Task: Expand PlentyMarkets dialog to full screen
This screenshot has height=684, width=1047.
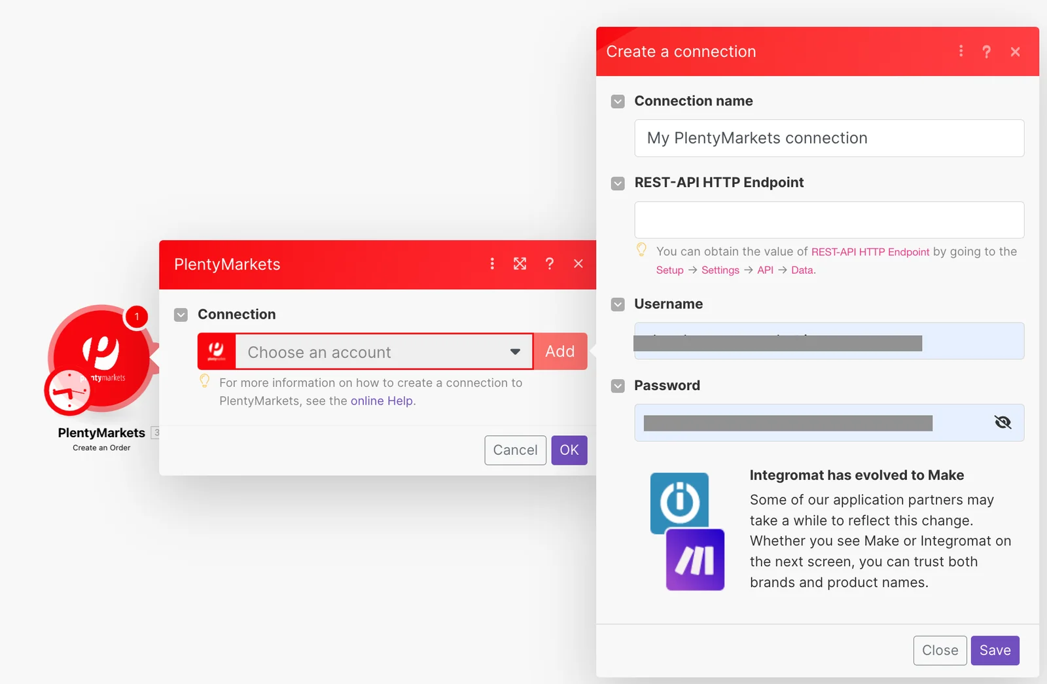Action: pyautogui.click(x=520, y=264)
